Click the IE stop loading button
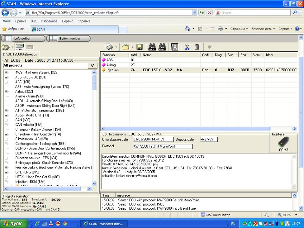Viewport: 304px width, 228px height. coord(209,13)
